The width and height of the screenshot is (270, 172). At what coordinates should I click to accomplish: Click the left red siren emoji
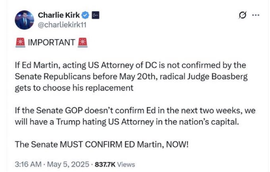pyautogui.click(x=20, y=41)
